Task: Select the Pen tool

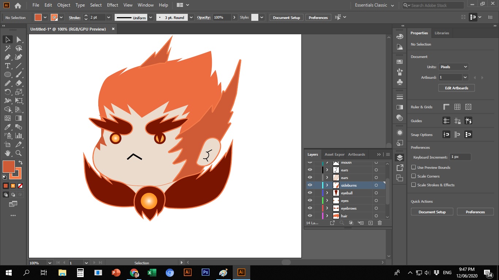Action: [x=7, y=57]
